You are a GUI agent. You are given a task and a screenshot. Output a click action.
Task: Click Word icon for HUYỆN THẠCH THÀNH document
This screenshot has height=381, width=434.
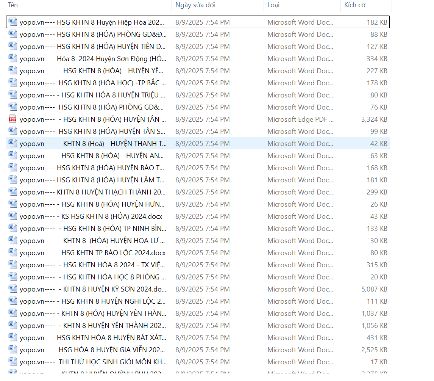[x=13, y=192]
